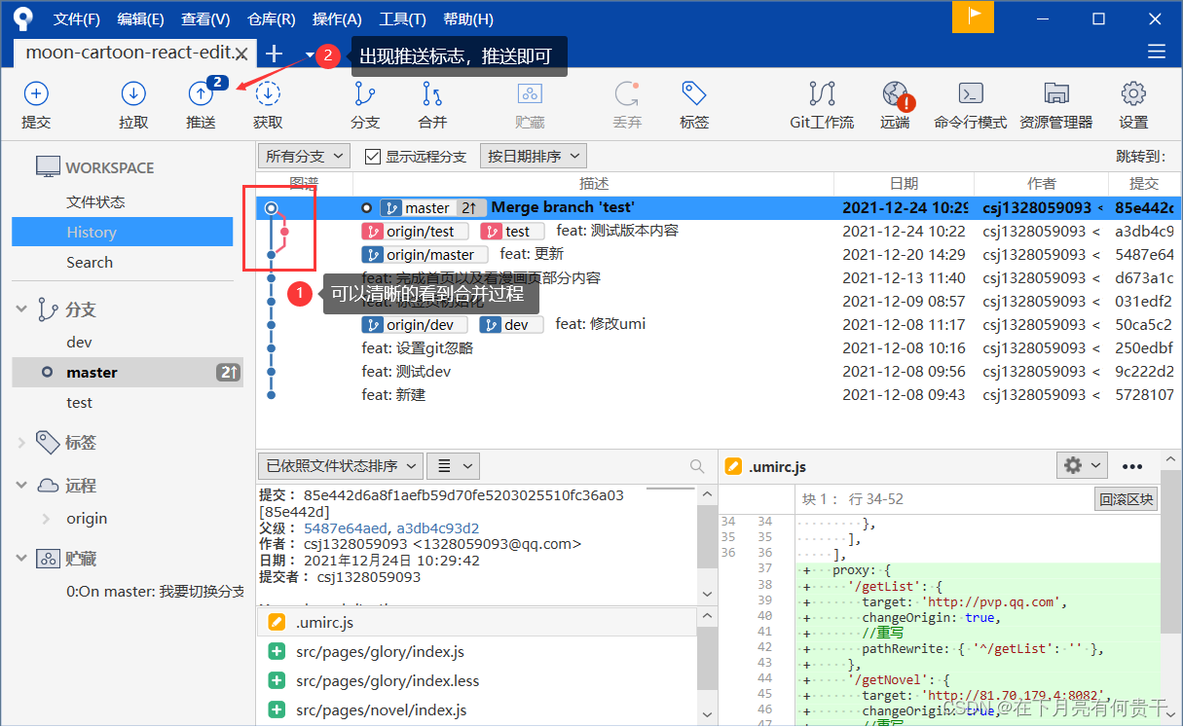This screenshot has height=727, width=1183.
Task: Open the 编辑(E) menu
Action: [x=140, y=18]
